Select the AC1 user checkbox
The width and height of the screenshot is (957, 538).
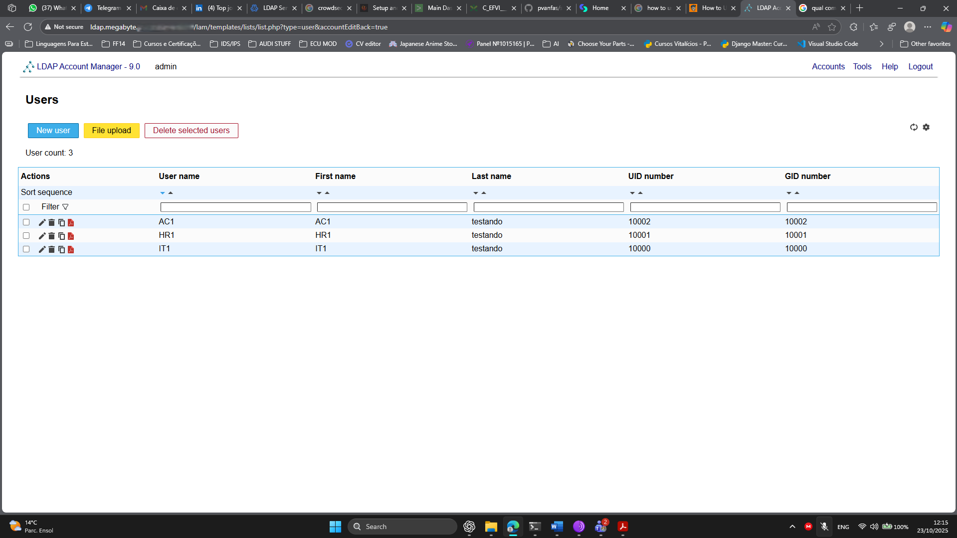point(26,222)
